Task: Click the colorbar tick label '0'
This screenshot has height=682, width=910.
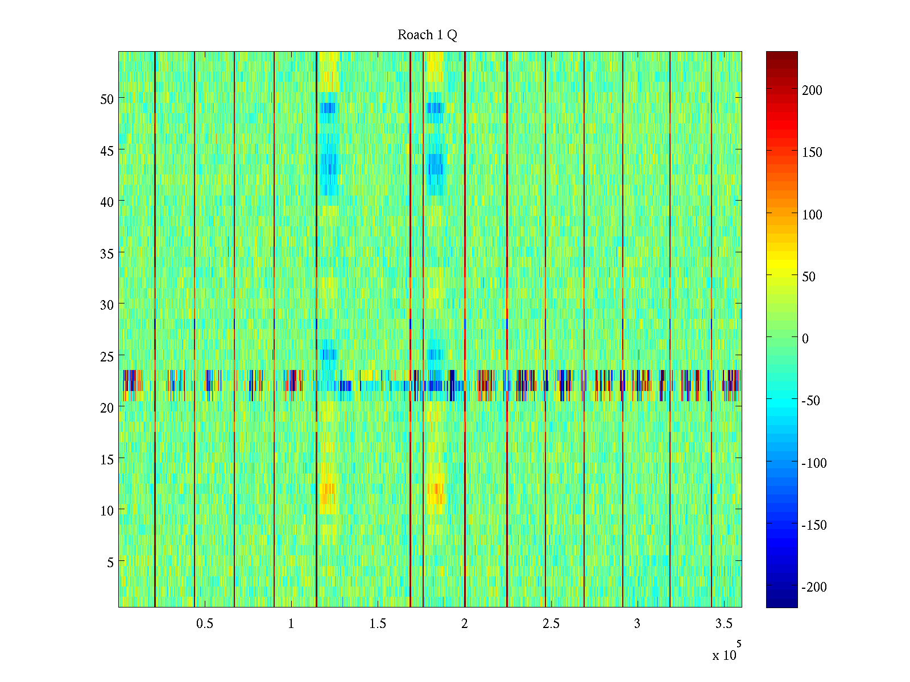Action: pyautogui.click(x=805, y=339)
